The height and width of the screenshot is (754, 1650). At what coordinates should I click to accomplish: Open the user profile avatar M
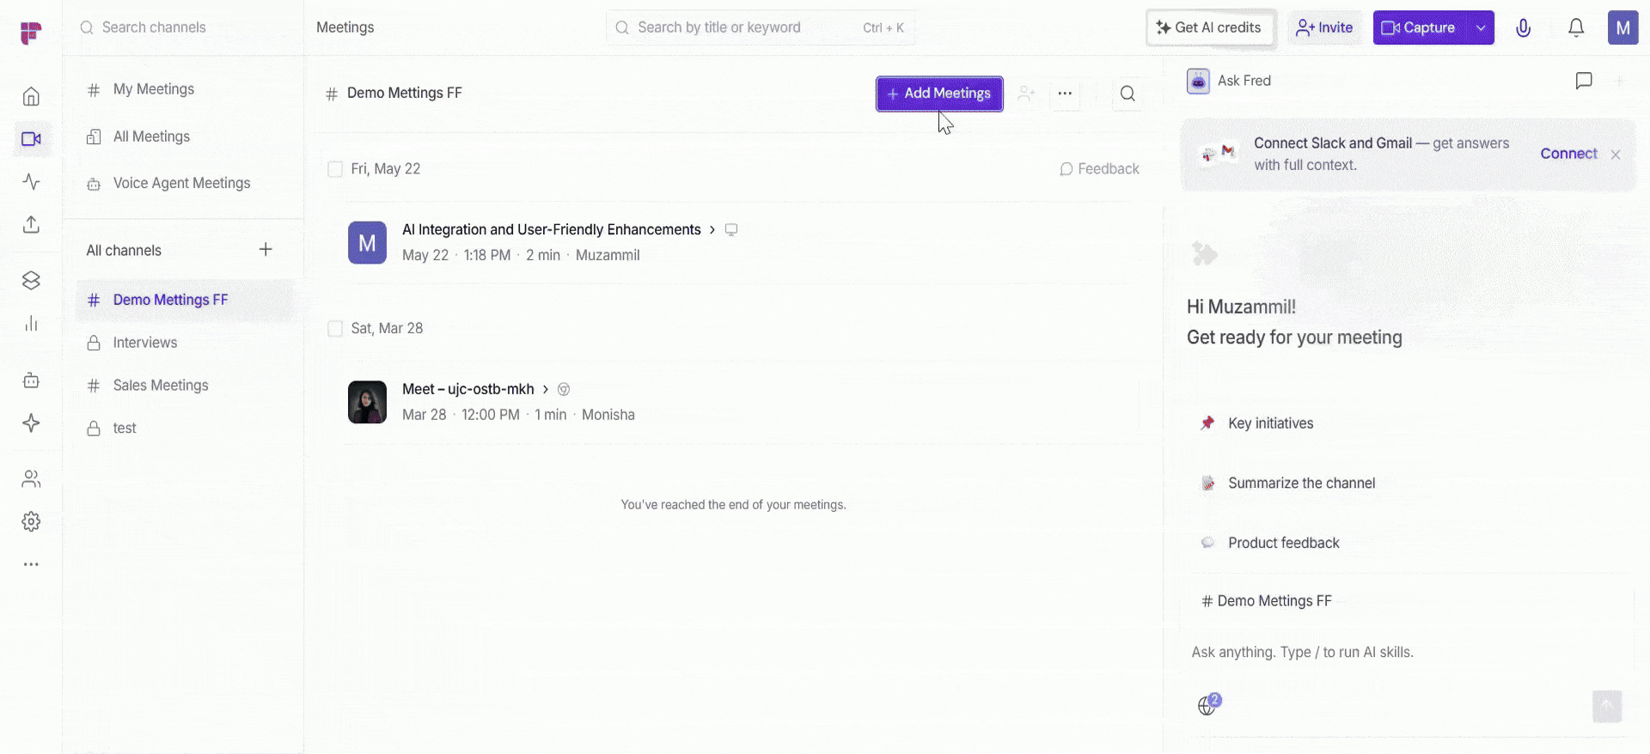(x=1622, y=27)
